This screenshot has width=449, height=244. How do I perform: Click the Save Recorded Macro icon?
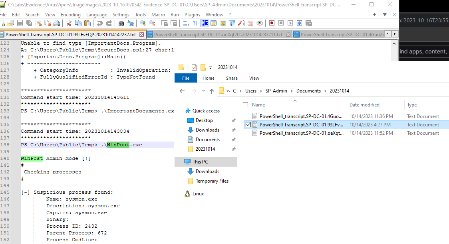(309, 23)
